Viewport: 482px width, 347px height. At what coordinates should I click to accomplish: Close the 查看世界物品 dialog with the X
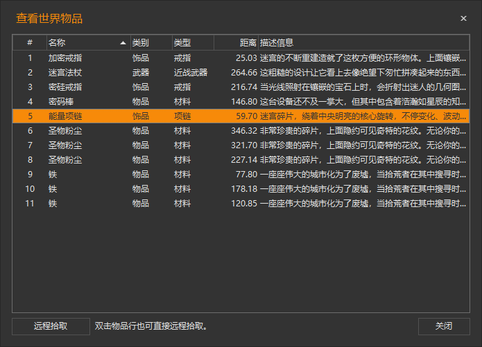click(463, 19)
